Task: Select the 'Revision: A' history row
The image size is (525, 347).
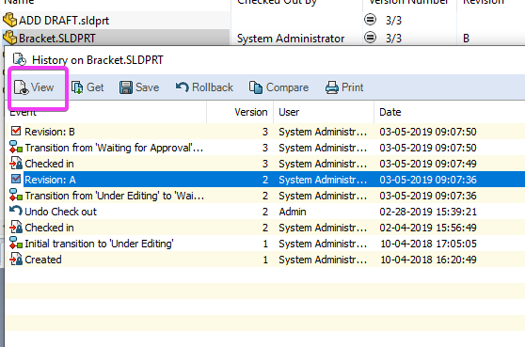Action: pyautogui.click(x=265, y=180)
